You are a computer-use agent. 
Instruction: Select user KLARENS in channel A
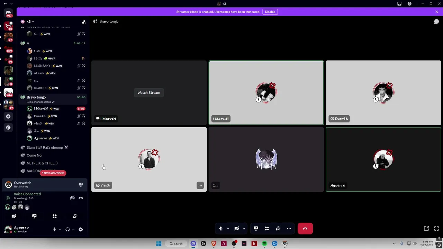pos(56,88)
